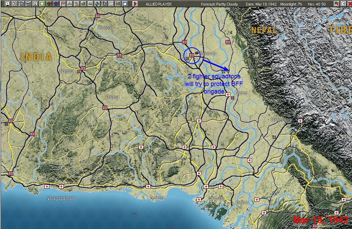
Task: Click the 'Moonlight: 7%' readout
Action: [x=291, y=4]
